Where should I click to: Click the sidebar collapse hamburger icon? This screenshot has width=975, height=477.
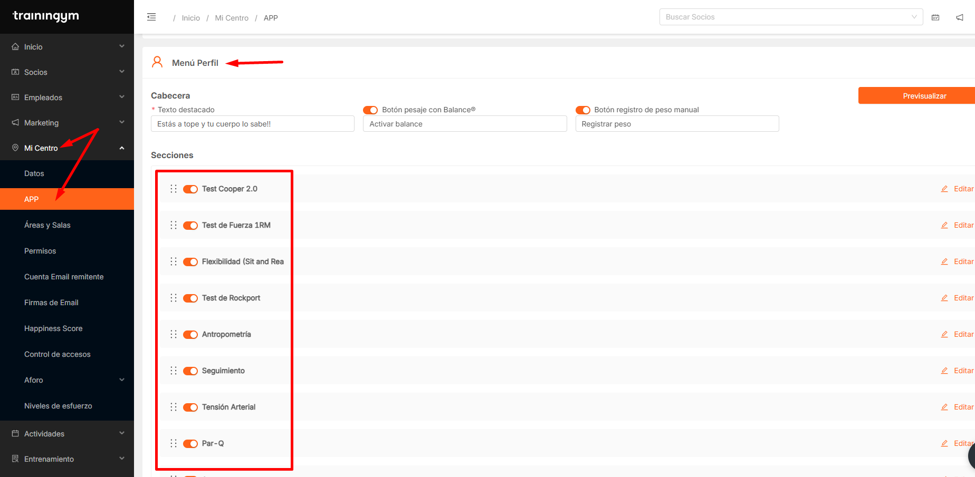point(151,17)
